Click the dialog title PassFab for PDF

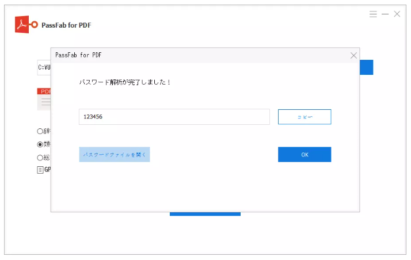pyautogui.click(x=79, y=55)
